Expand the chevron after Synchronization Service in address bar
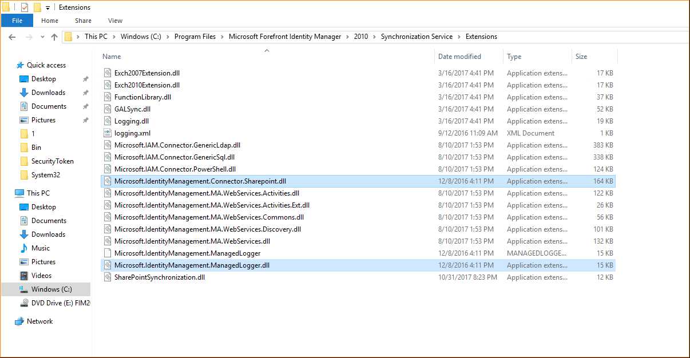 click(459, 37)
